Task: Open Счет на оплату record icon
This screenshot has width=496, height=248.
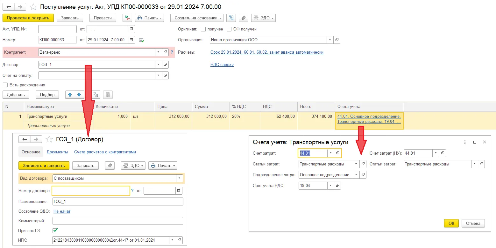Action: point(165,76)
